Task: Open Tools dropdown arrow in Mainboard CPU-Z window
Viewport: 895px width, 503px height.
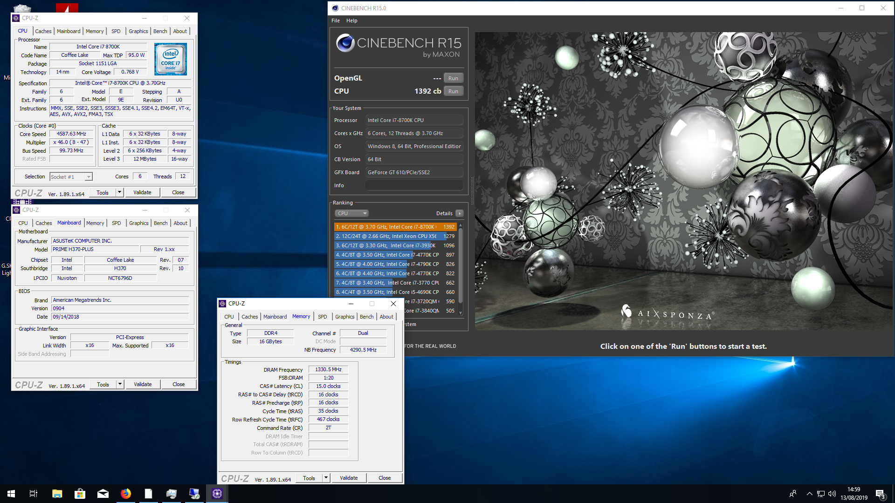Action: click(120, 384)
